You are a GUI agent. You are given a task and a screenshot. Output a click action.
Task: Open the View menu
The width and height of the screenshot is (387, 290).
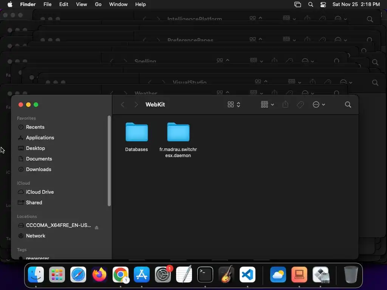pos(82,5)
